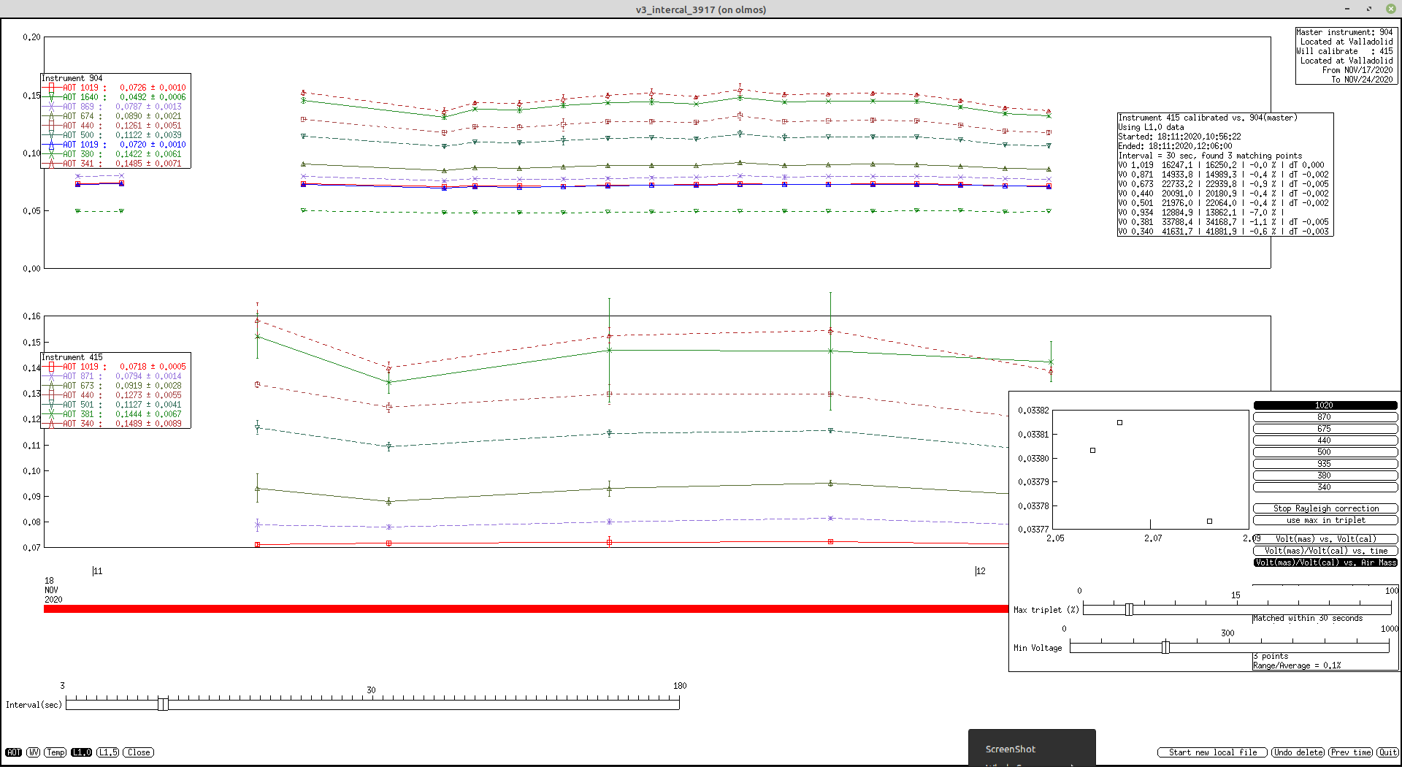Click the window minimize icon

click(x=1347, y=9)
